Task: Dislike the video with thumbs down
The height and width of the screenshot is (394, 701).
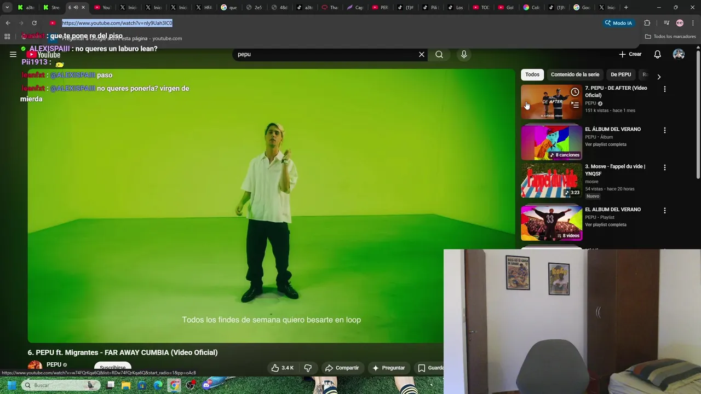Action: pos(308,368)
